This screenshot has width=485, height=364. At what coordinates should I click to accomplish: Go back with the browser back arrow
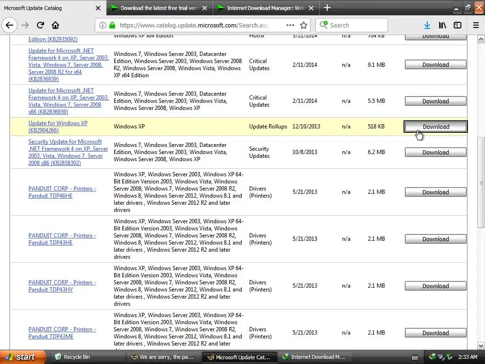pos(9,25)
